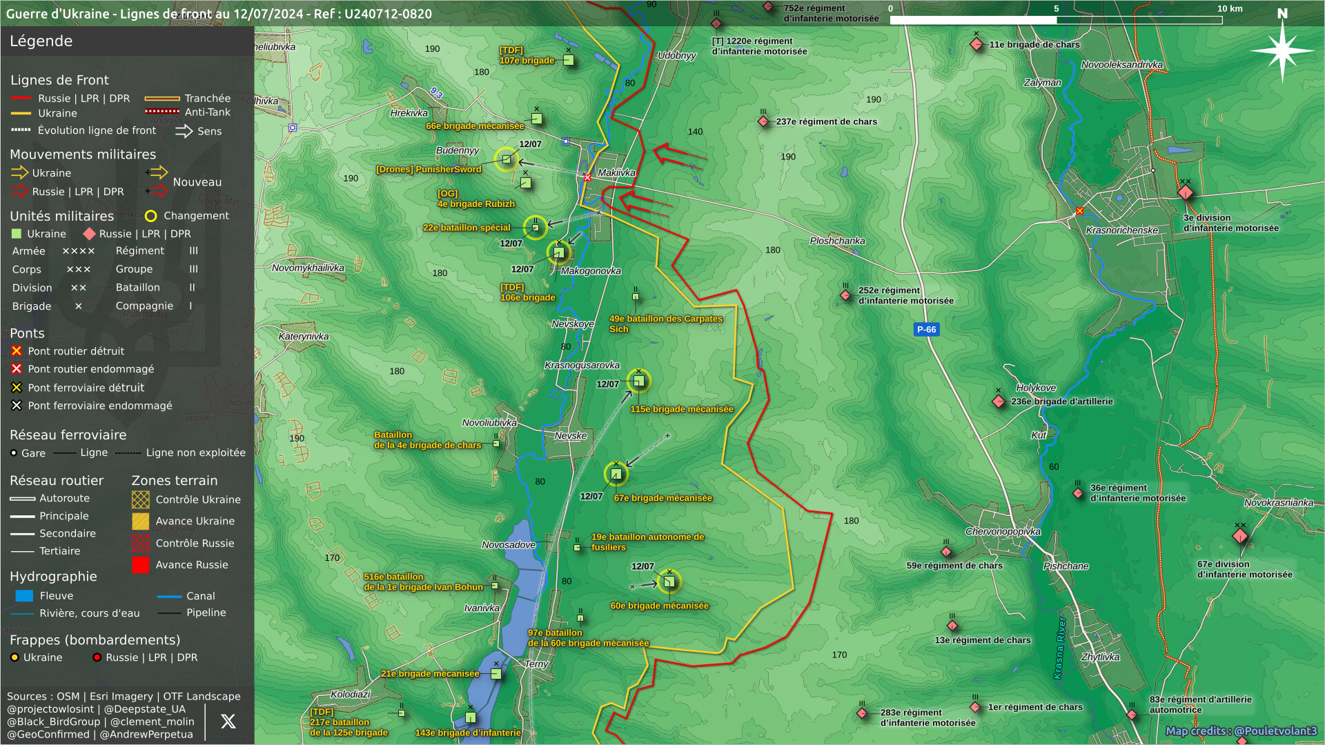Click the Fleuve blue legend swatch
The height and width of the screenshot is (745, 1325).
pos(24,596)
